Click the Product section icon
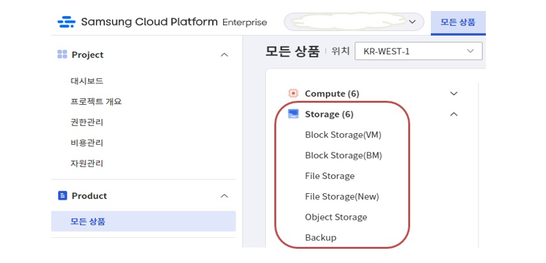Screen dimensions: 546x263 coord(63,196)
